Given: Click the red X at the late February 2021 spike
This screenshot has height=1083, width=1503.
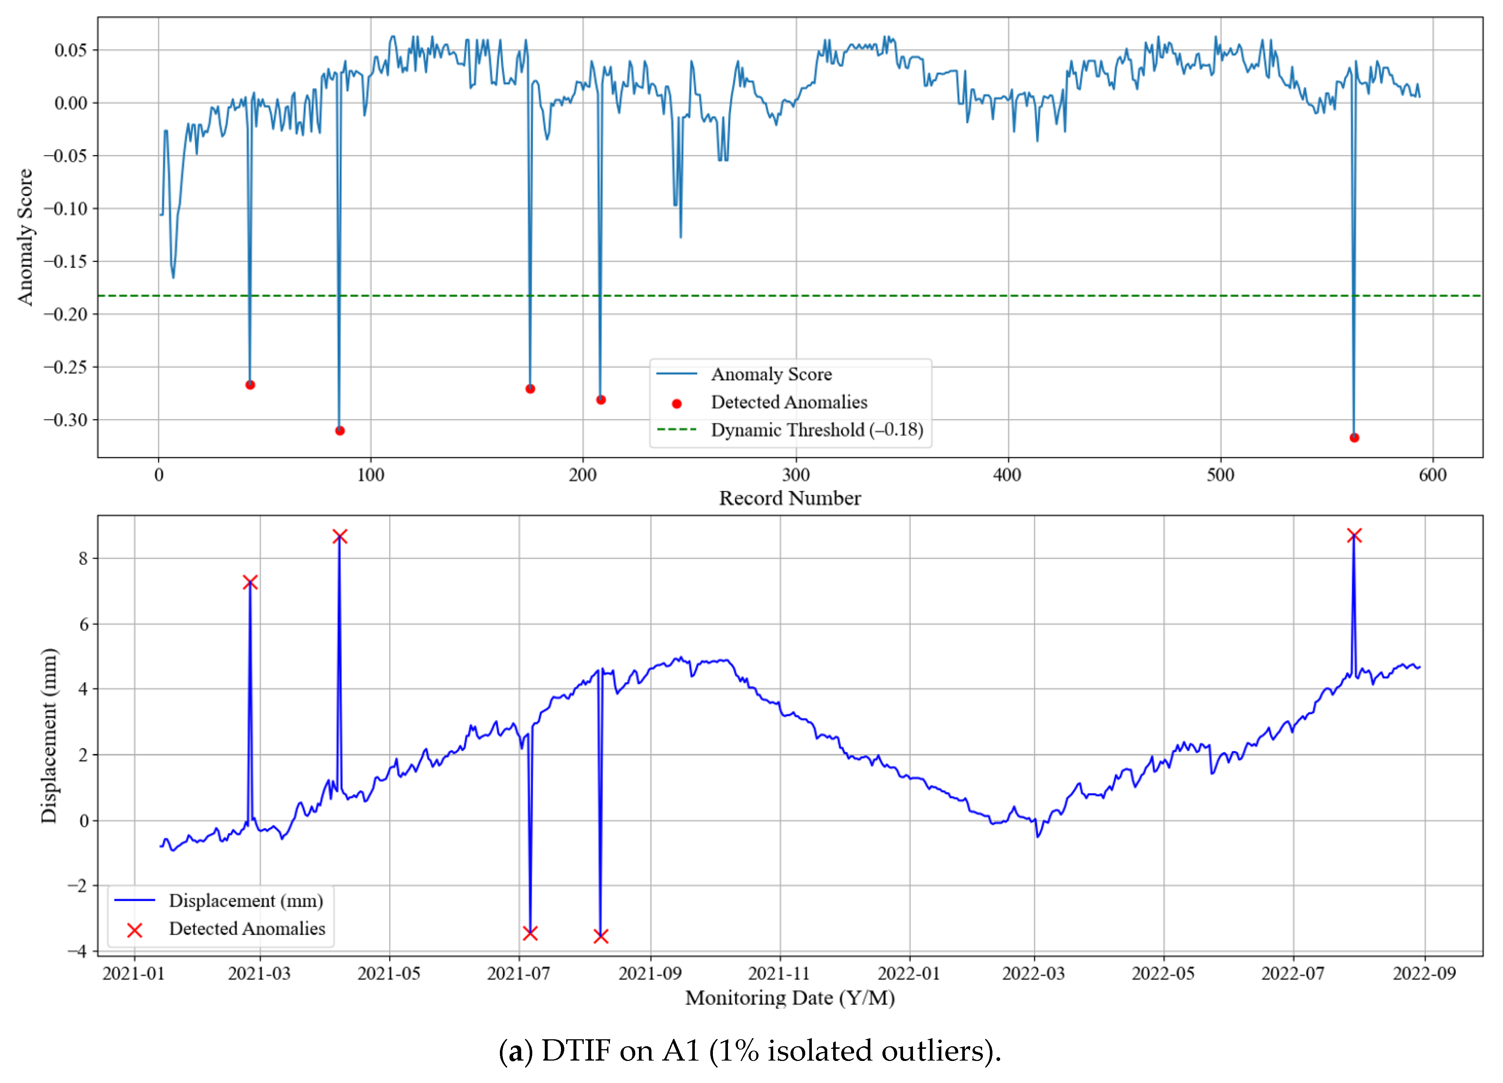Looking at the screenshot, I should point(250,582).
